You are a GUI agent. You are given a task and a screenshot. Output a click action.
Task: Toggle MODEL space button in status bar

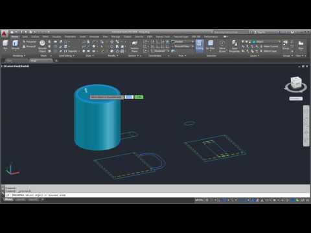199,200
